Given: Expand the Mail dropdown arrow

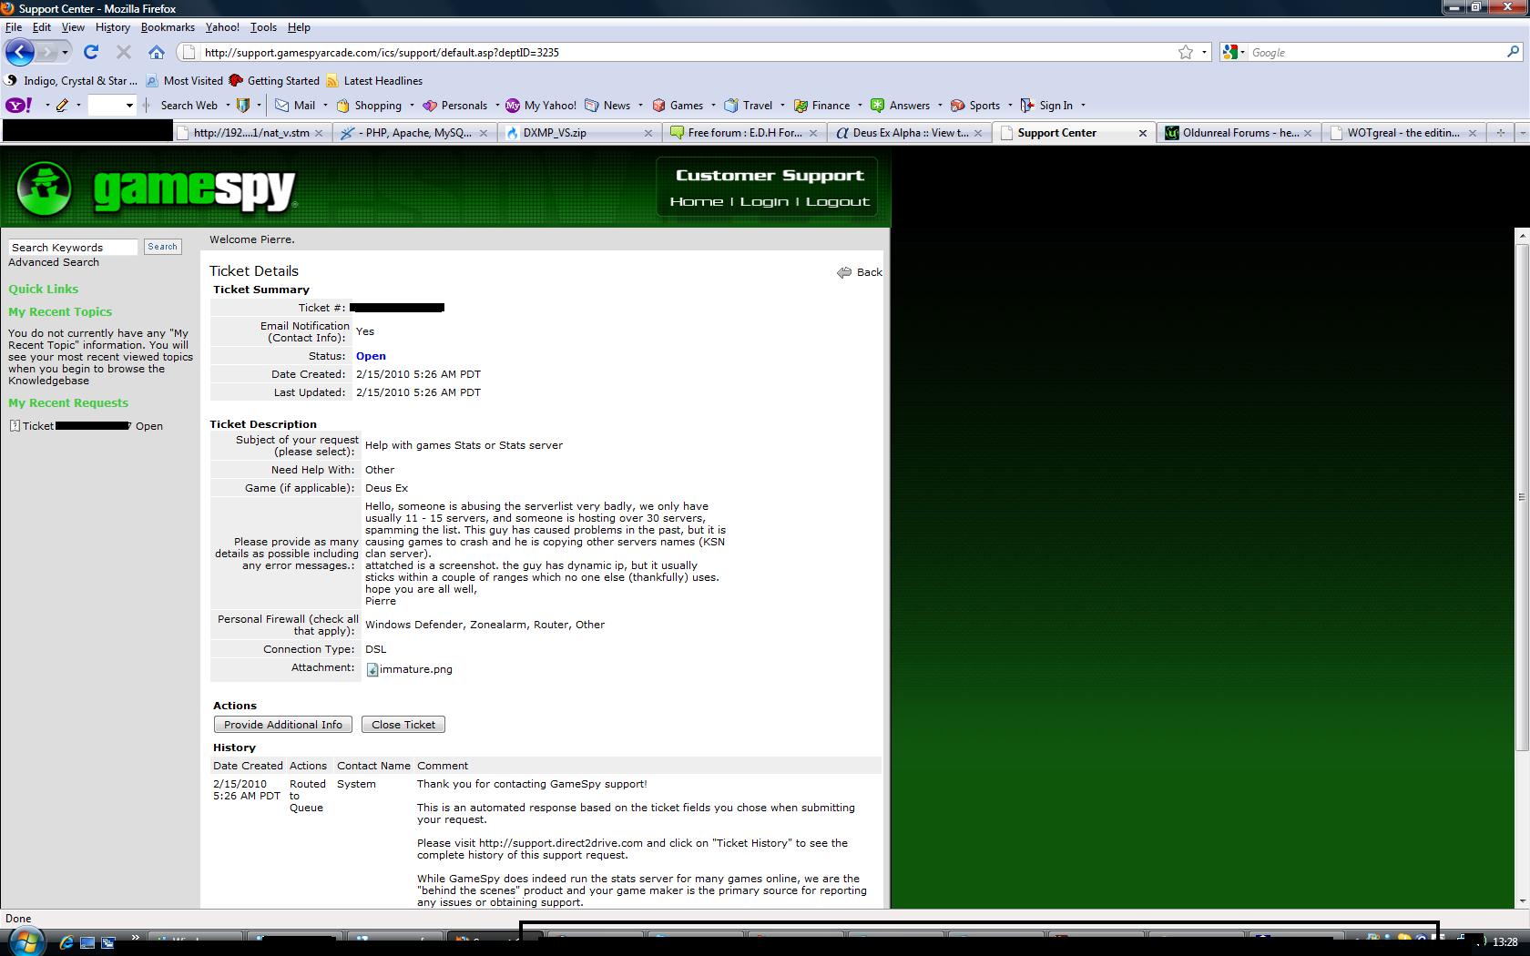Looking at the screenshot, I should click(x=325, y=105).
